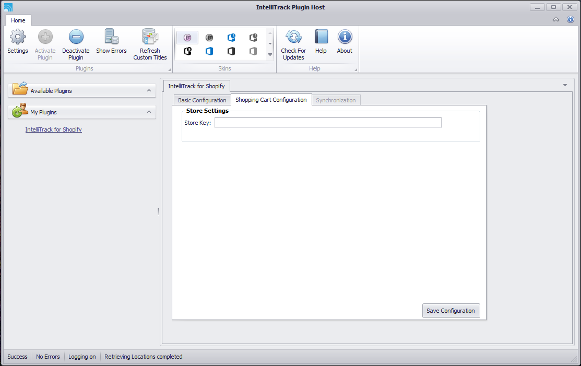Click the Skins gallery scroll-up arrow
581x366 pixels.
(270, 33)
